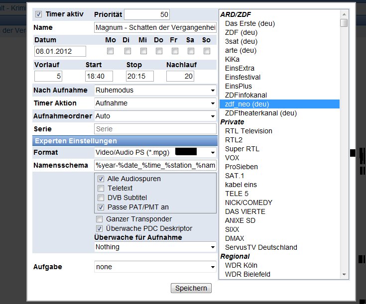The width and height of the screenshot is (366, 304).
Task: Expand the Aufnahmeordner dropdown
Action: [155, 116]
